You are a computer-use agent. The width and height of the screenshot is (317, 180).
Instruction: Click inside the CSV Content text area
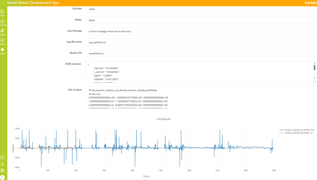point(201,98)
